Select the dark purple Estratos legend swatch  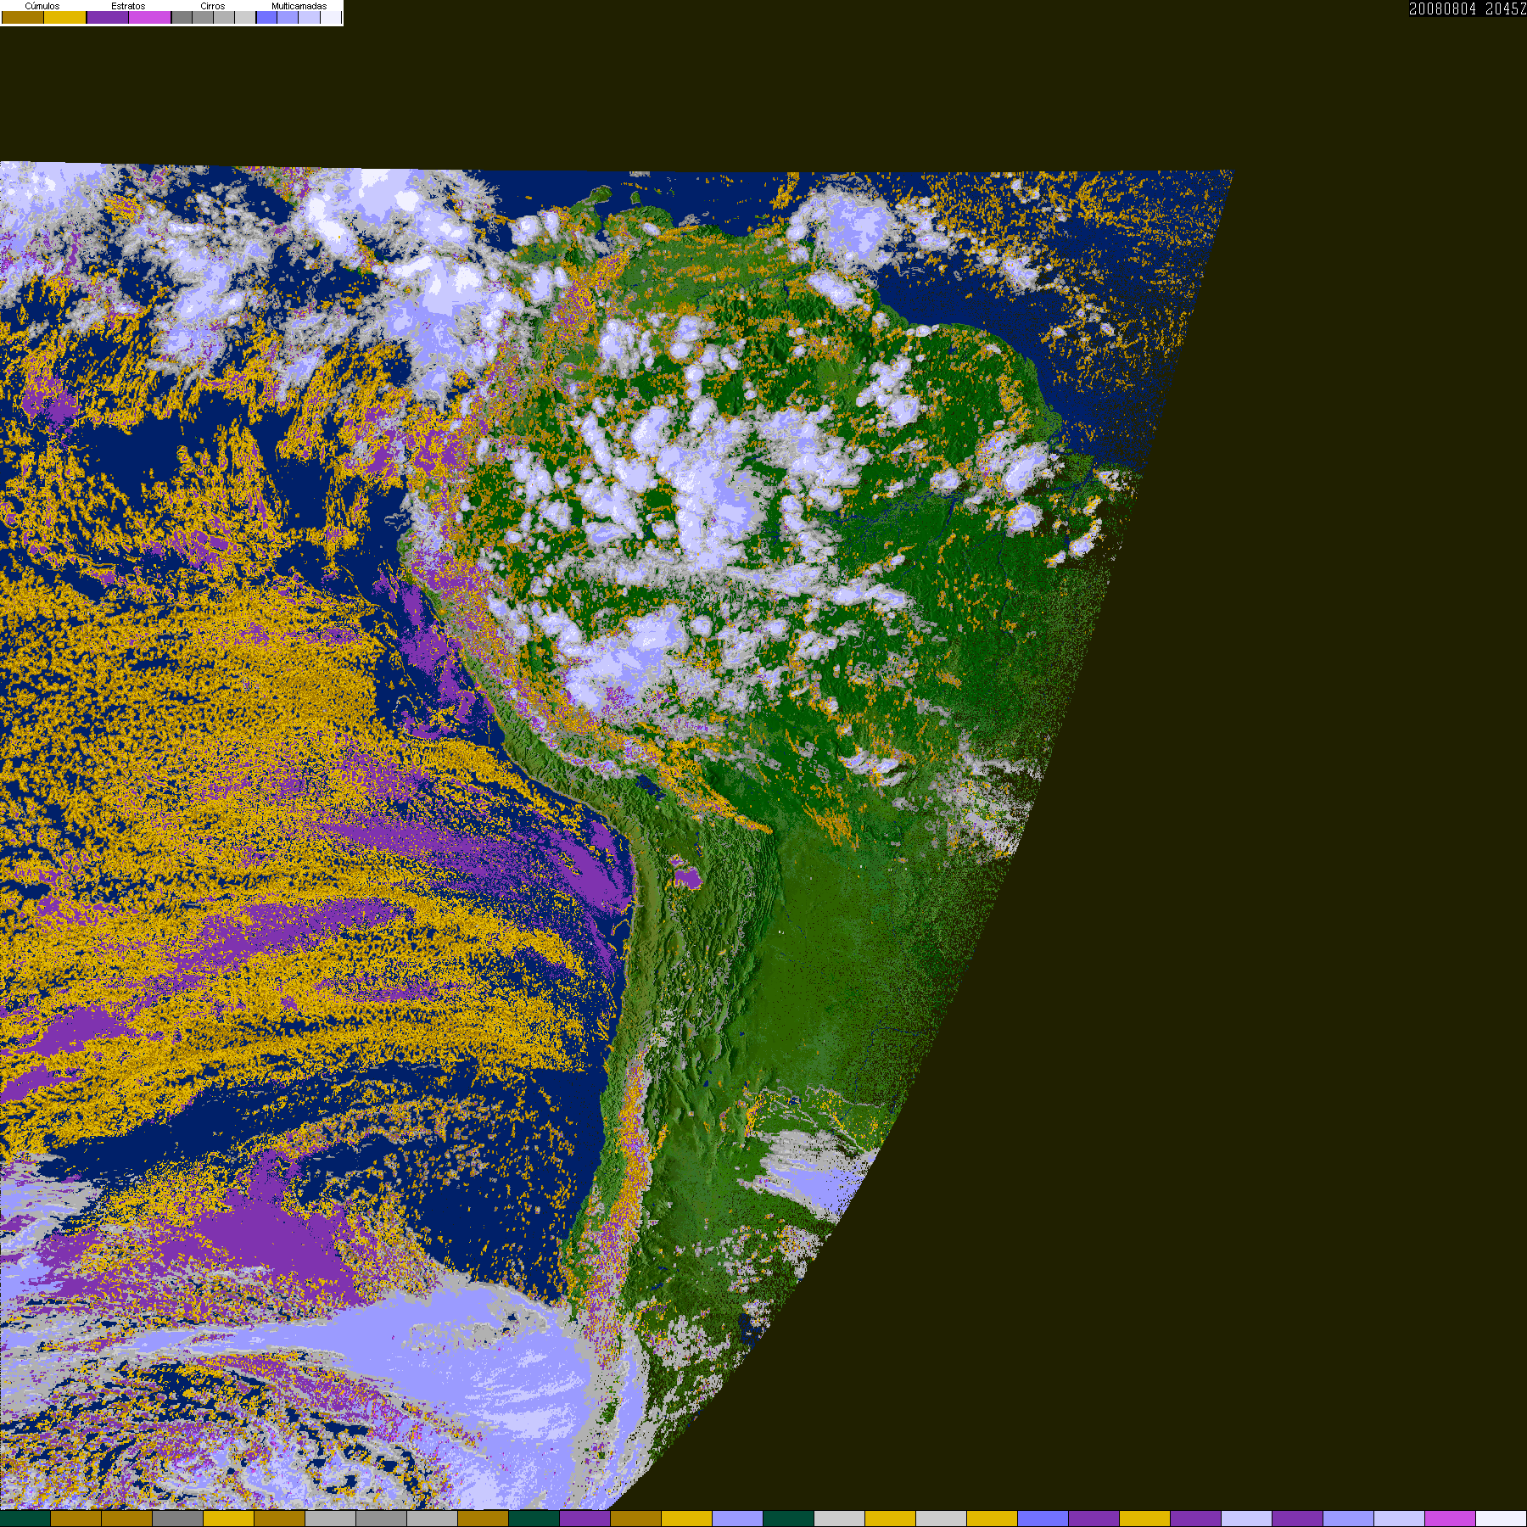[108, 17]
